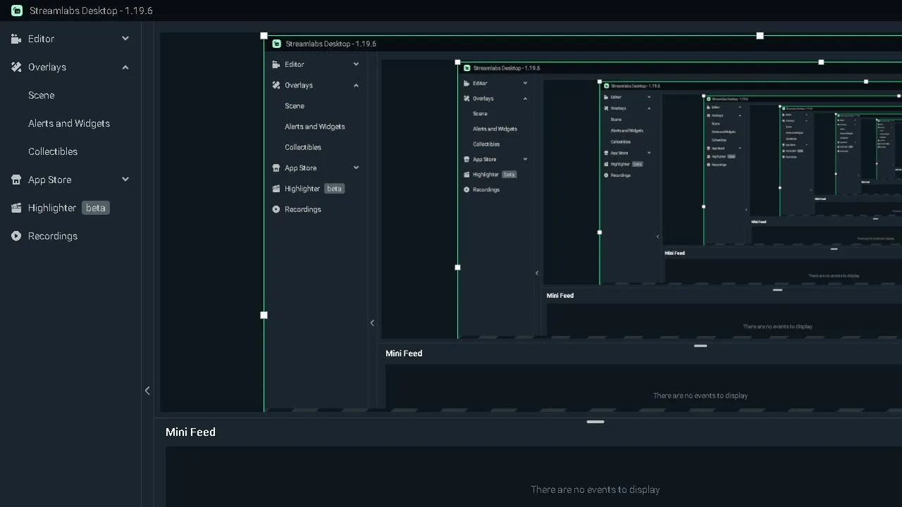Expand the App Store chevron in sidebar
Viewport: 902px width, 507px height.
(125, 180)
